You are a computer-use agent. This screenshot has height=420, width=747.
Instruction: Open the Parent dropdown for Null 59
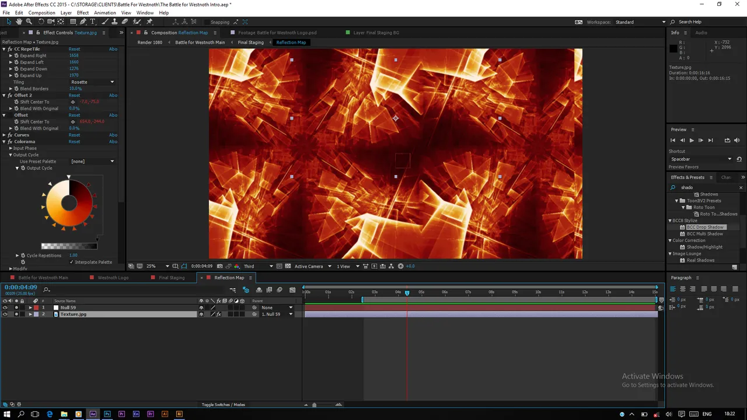[277, 307]
